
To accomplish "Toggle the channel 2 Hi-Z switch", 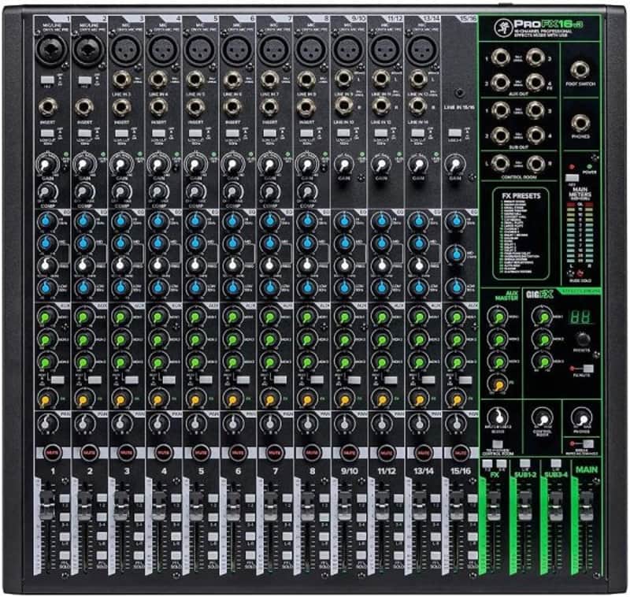I will pos(84,80).
